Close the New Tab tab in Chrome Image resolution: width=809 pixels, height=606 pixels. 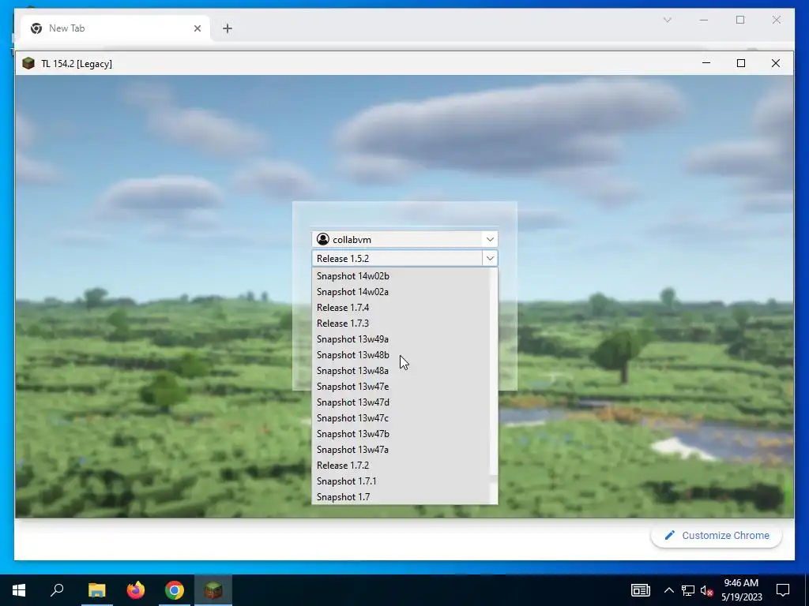197,28
